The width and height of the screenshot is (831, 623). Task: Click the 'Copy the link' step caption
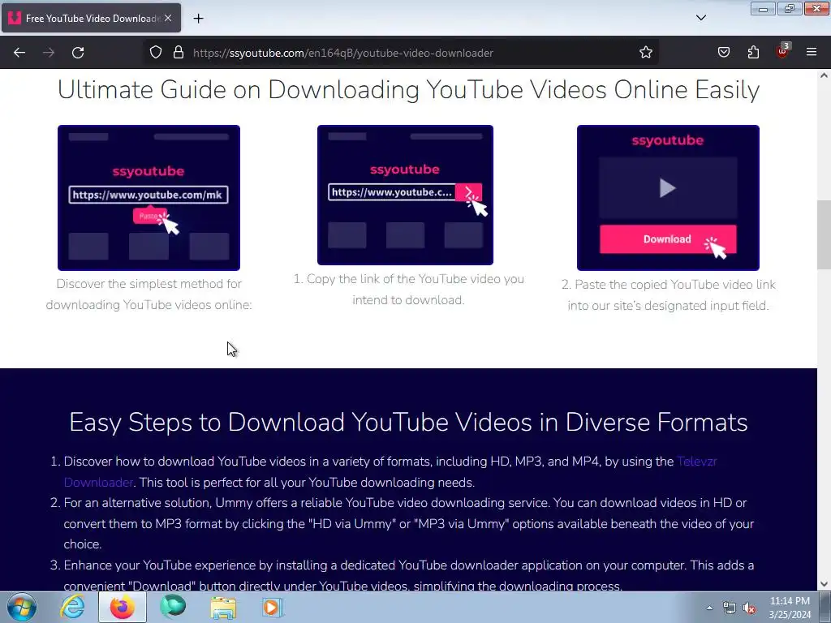click(409, 290)
